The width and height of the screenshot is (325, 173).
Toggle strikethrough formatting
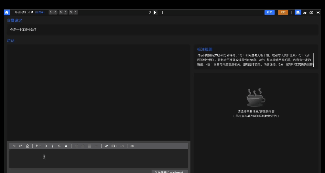[x=59, y=146]
